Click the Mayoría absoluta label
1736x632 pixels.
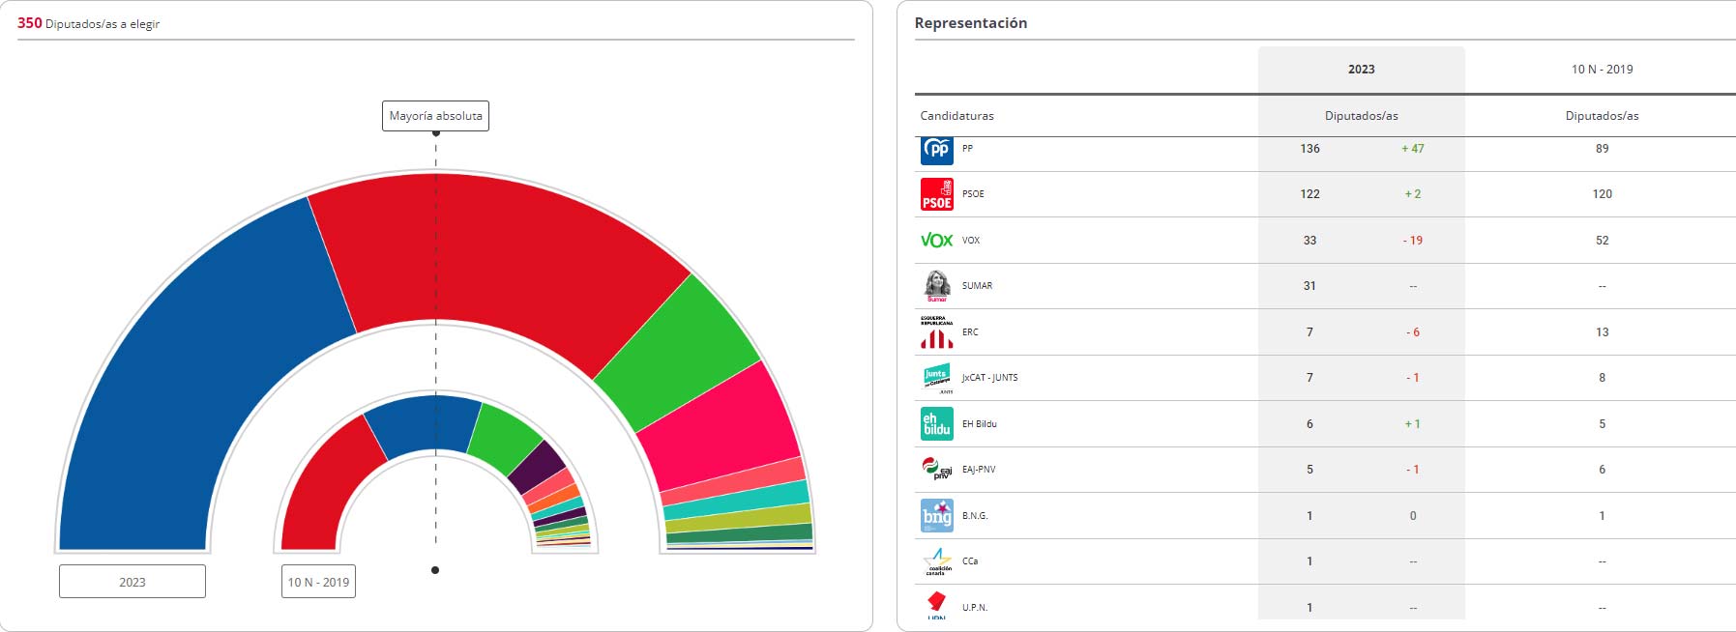point(435,116)
